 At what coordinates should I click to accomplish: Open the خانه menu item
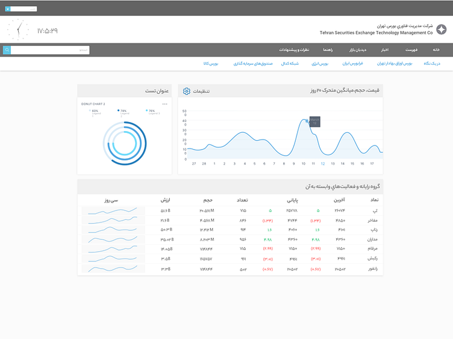[x=436, y=49]
